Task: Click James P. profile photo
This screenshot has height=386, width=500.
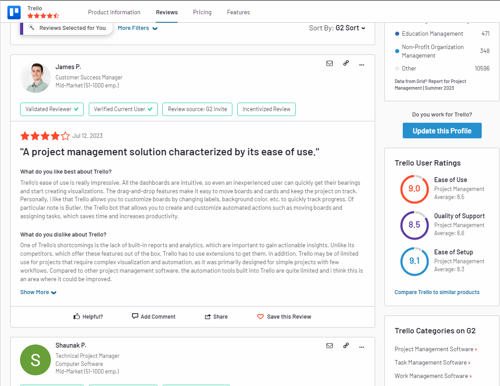Action: pyautogui.click(x=35, y=78)
